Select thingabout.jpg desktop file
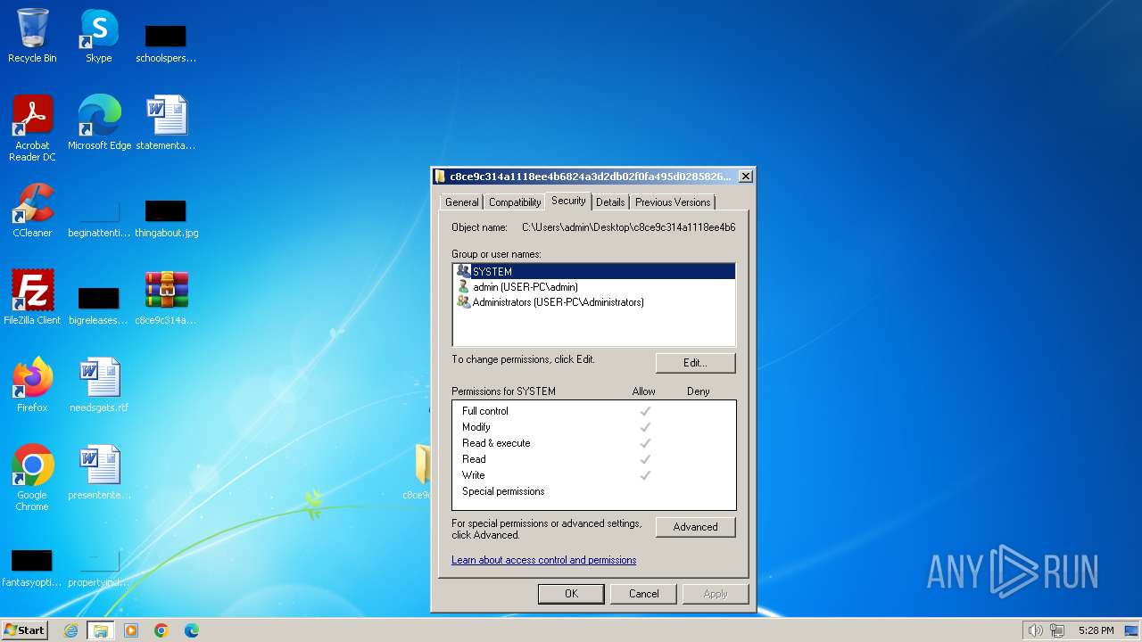The width and height of the screenshot is (1142, 642). click(x=166, y=218)
